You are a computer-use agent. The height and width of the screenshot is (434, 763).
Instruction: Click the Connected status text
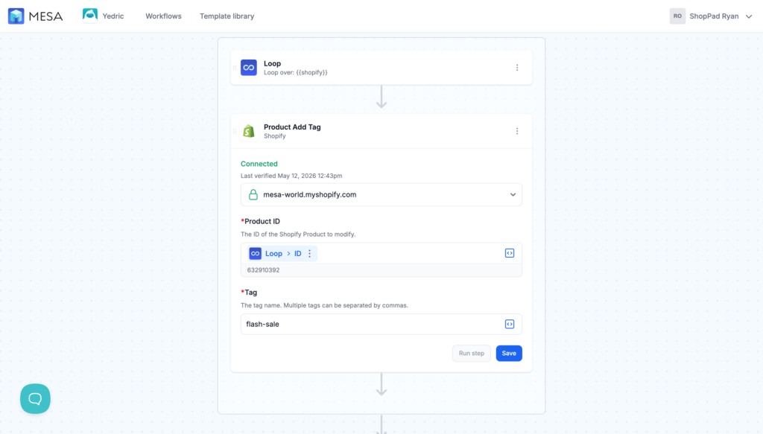(259, 164)
